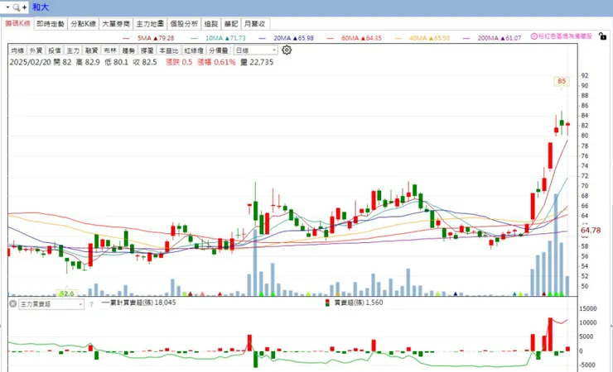Click the 漲跌 0.5 change value

click(179, 62)
